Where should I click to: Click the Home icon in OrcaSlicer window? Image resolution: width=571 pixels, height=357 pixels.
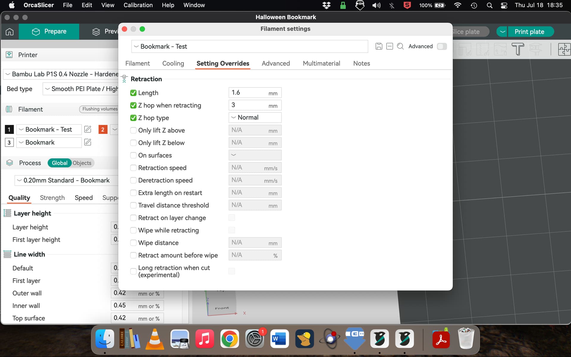point(10,32)
